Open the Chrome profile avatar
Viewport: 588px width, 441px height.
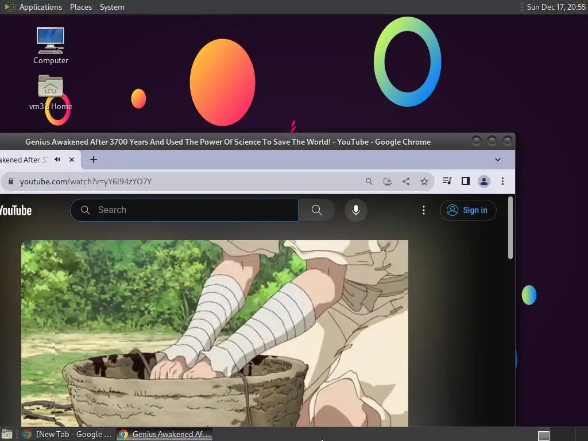pyautogui.click(x=483, y=181)
